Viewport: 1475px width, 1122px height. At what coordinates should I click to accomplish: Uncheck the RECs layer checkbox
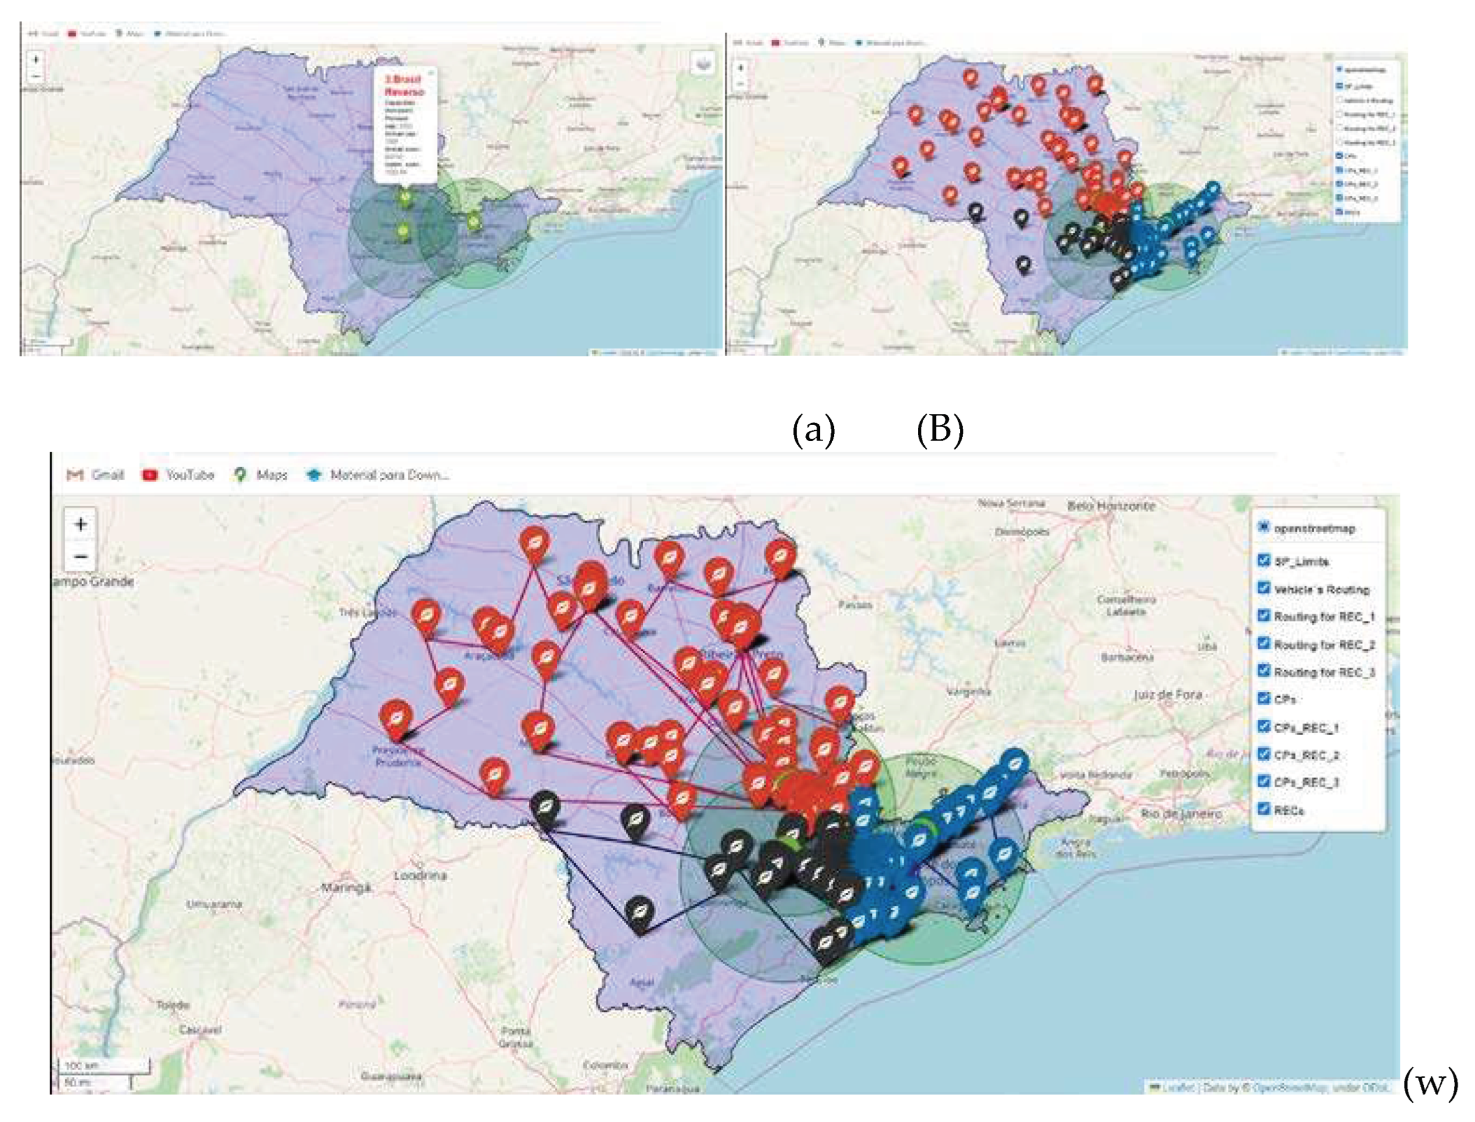1263,809
